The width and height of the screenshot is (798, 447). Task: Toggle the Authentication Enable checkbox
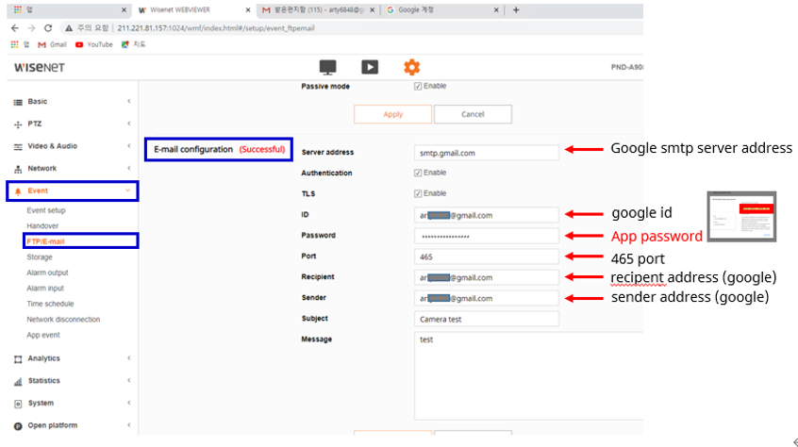pyautogui.click(x=418, y=174)
